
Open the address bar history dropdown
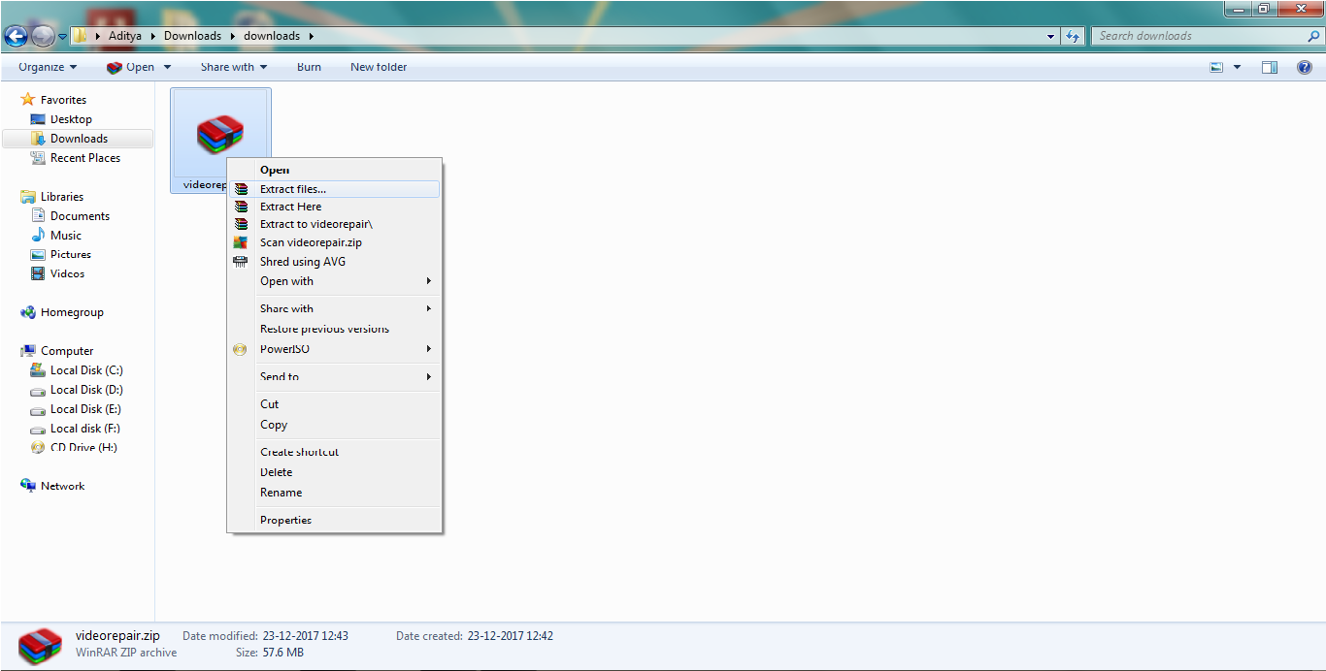pyautogui.click(x=1051, y=36)
